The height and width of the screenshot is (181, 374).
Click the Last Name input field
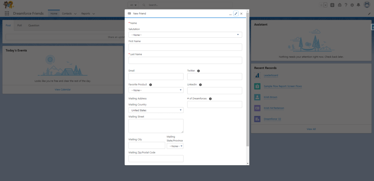[185, 60]
